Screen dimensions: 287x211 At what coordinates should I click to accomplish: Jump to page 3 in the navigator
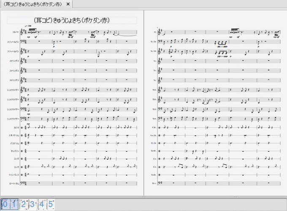click(x=32, y=204)
